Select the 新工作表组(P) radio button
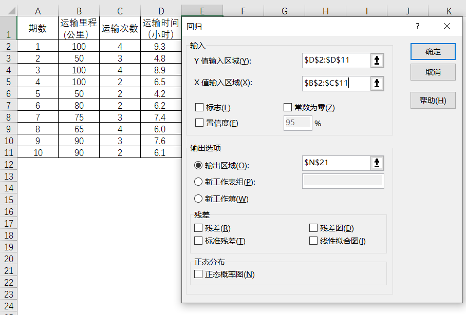The width and height of the screenshot is (466, 315). [198, 182]
